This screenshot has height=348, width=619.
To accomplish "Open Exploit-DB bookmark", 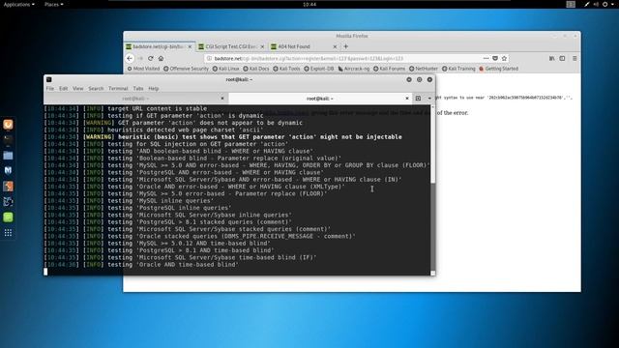I will [319, 69].
